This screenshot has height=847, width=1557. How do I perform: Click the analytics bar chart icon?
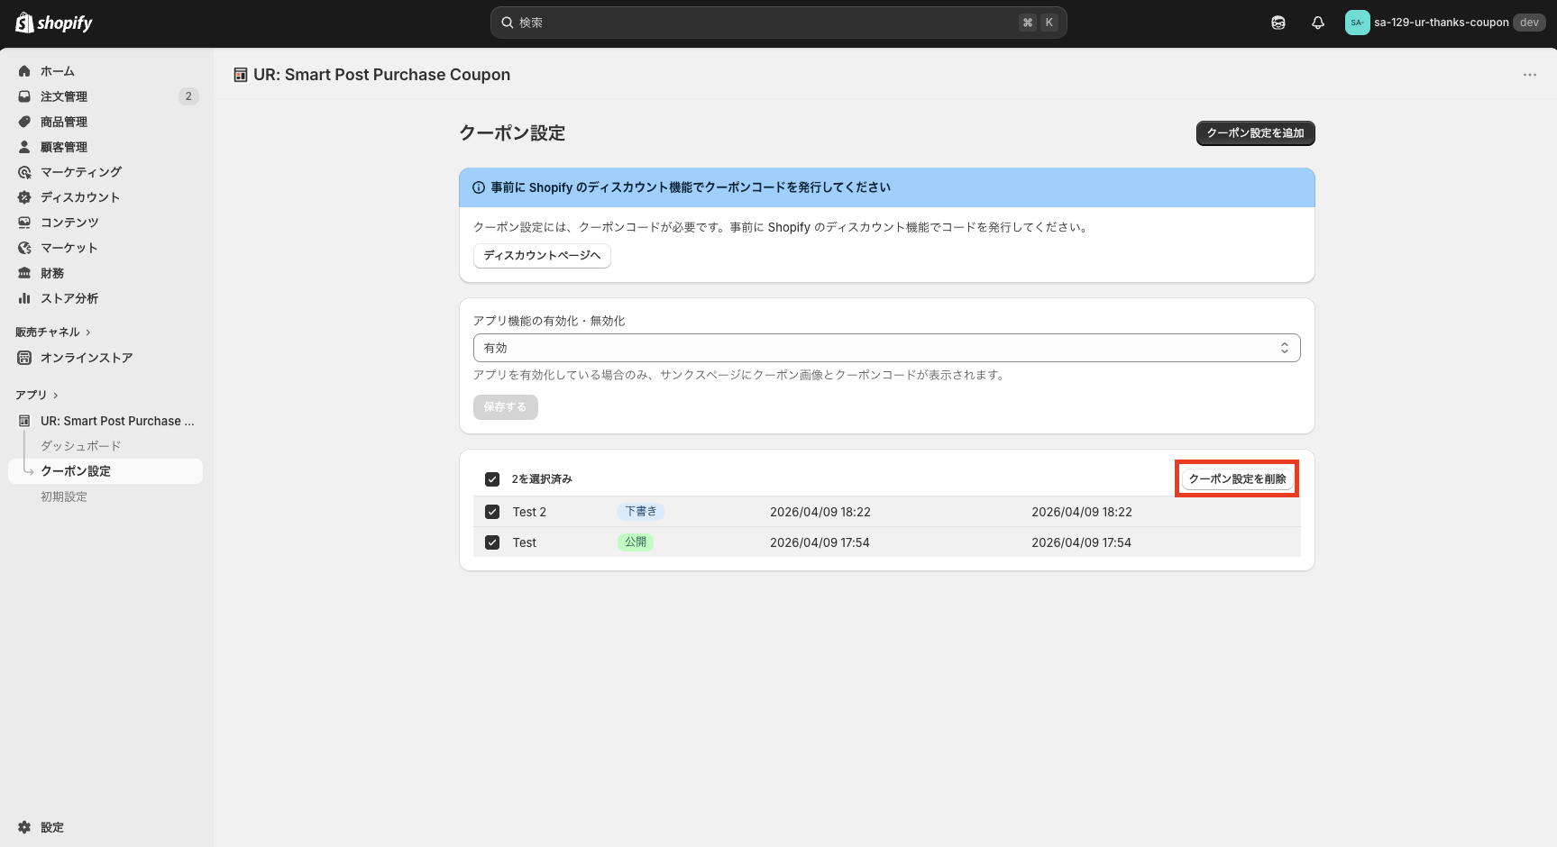pos(24,298)
